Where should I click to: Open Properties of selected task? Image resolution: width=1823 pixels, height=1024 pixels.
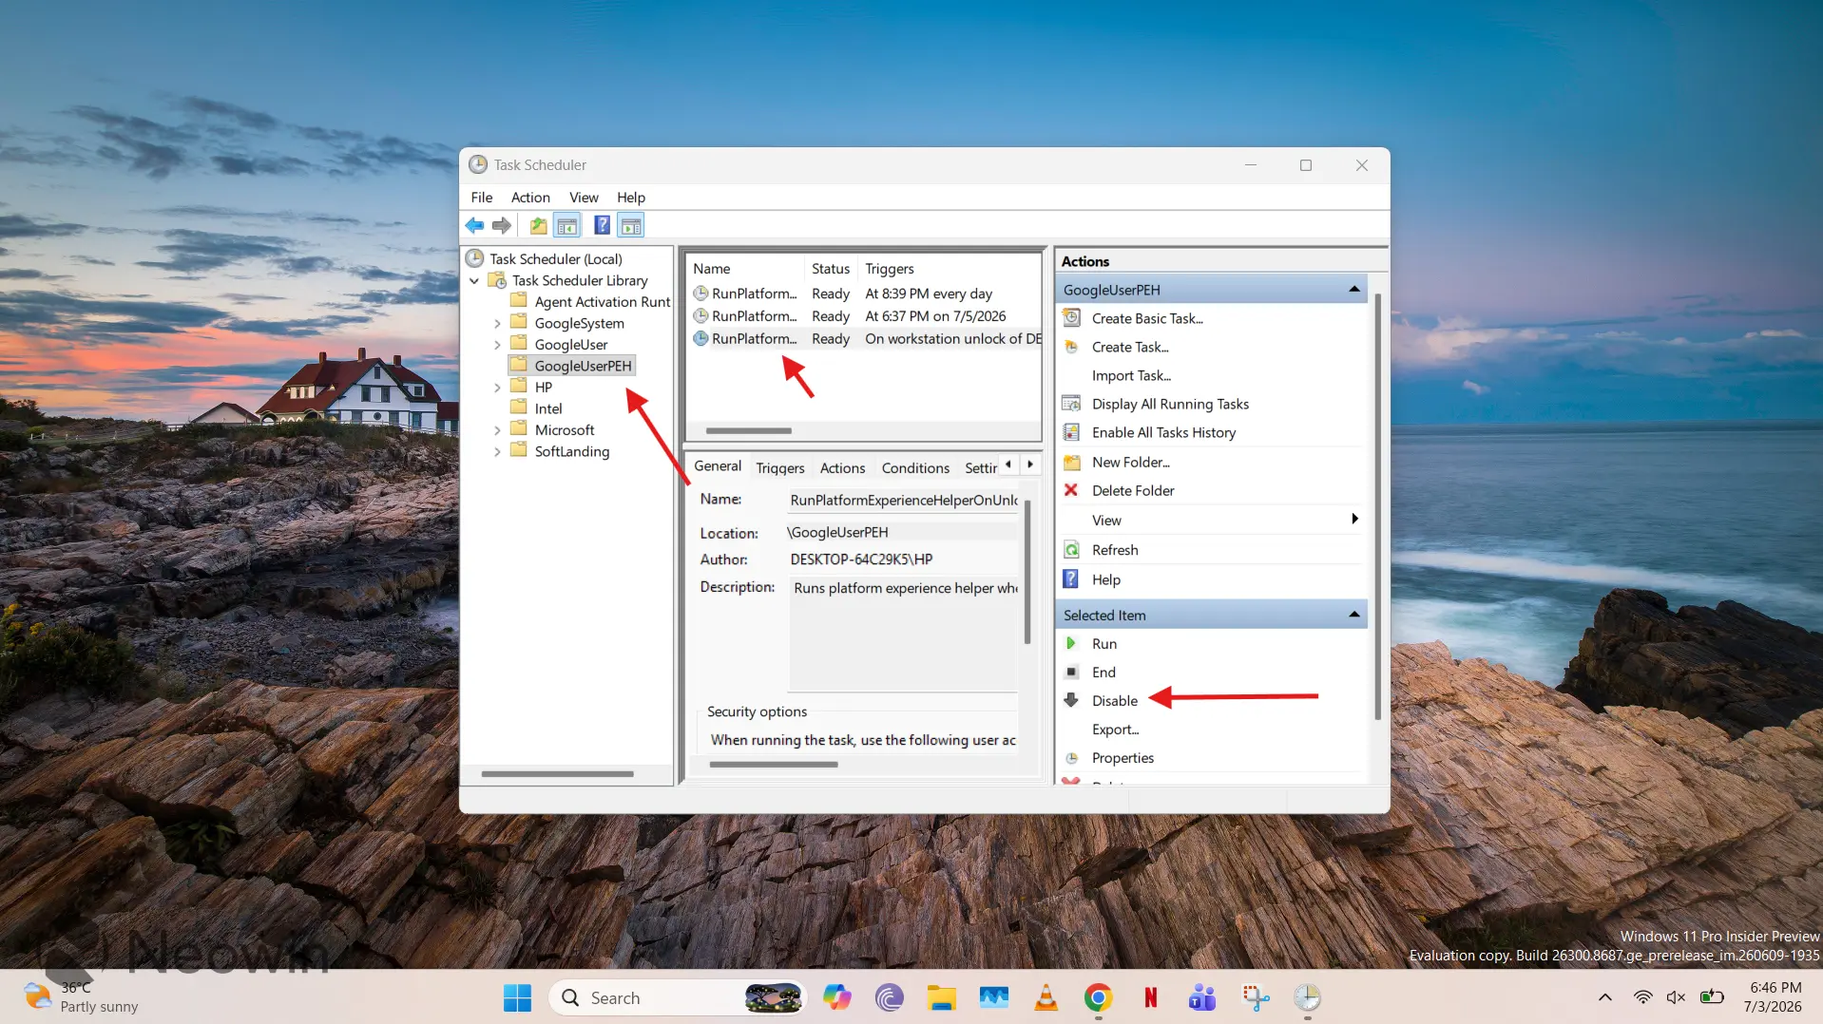coord(1123,758)
